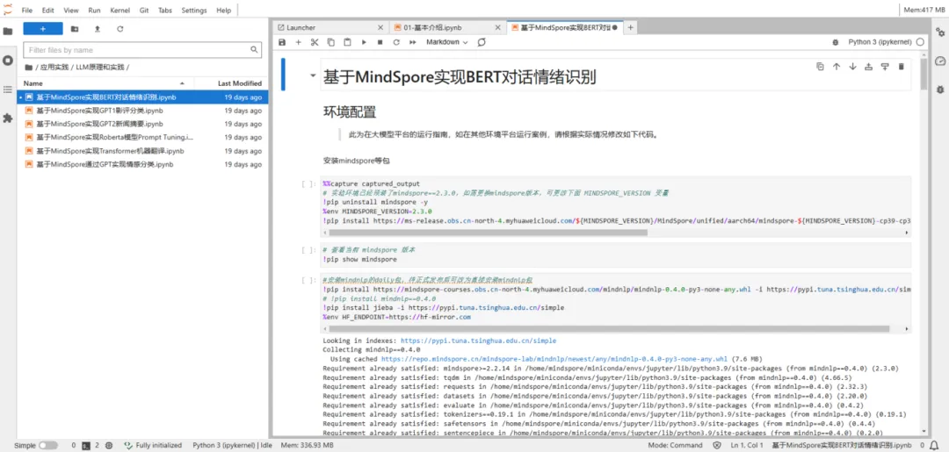The image size is (949, 452).
Task: Toggle the Simple interface mode switch
Action: 47,445
